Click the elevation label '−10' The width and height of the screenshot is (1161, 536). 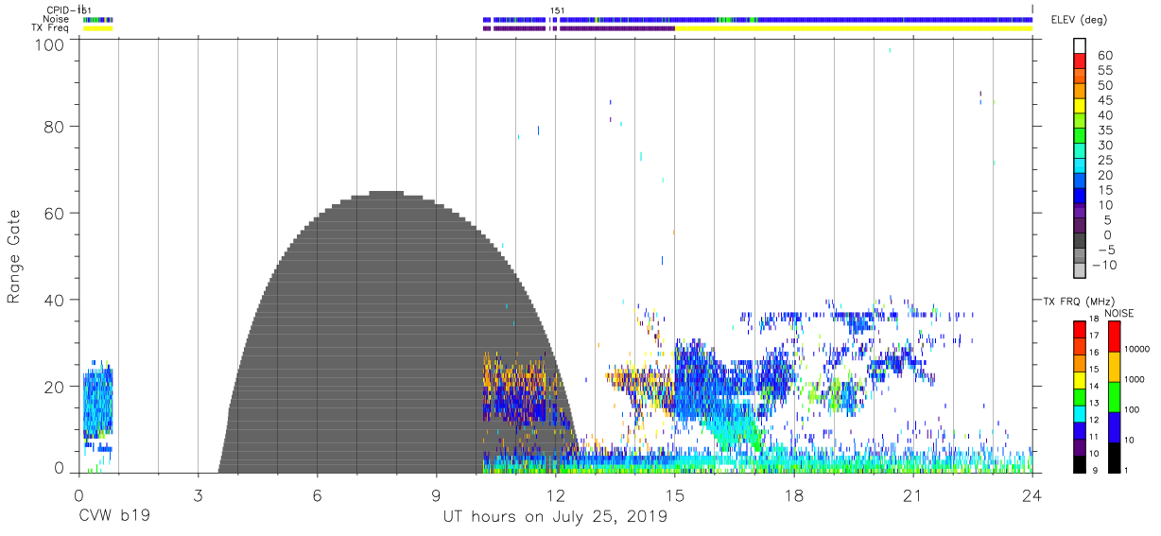click(x=1102, y=265)
